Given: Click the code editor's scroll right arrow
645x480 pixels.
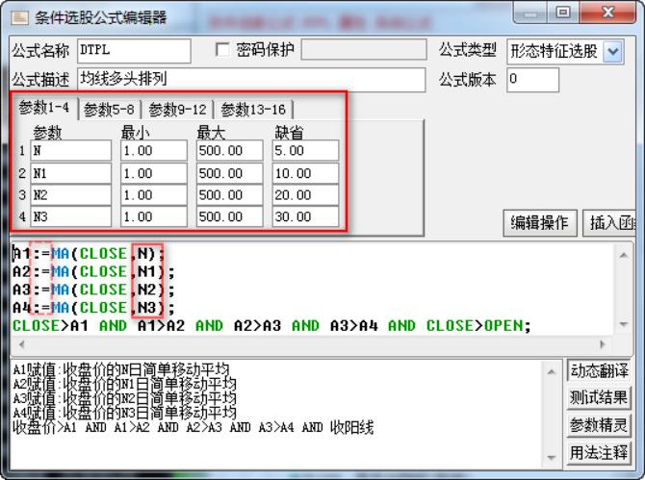Looking at the screenshot, I should [603, 344].
